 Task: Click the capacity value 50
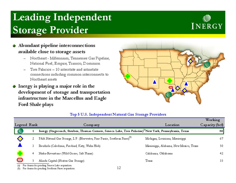[x=221, y=146]
